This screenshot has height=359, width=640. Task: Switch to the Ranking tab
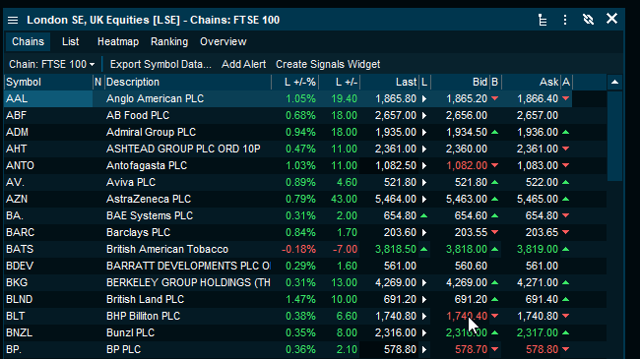point(169,41)
